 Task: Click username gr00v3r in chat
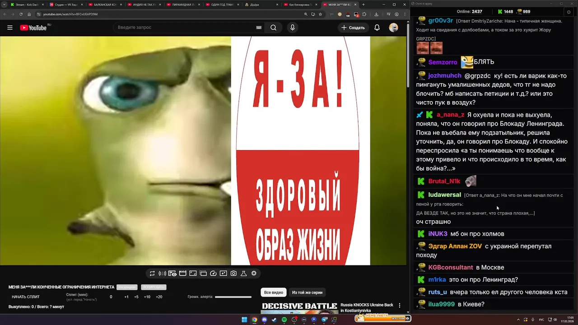click(441, 21)
